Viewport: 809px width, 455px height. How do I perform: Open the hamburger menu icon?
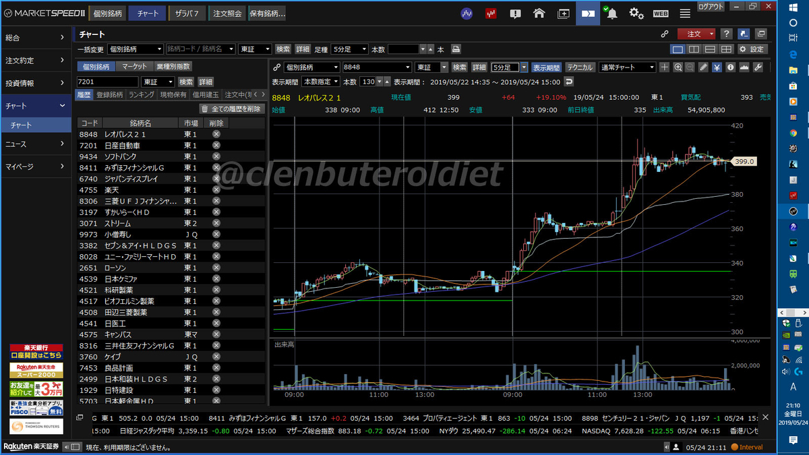[x=685, y=13]
